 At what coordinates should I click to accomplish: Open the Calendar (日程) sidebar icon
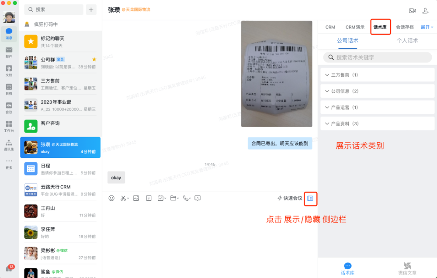(x=9, y=89)
